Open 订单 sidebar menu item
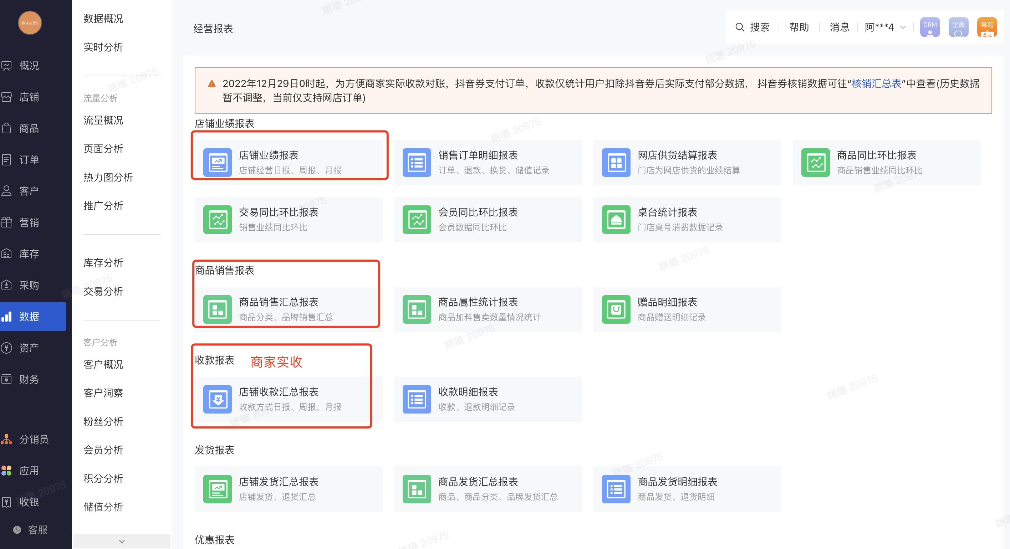This screenshot has height=549, width=1010. (x=29, y=159)
